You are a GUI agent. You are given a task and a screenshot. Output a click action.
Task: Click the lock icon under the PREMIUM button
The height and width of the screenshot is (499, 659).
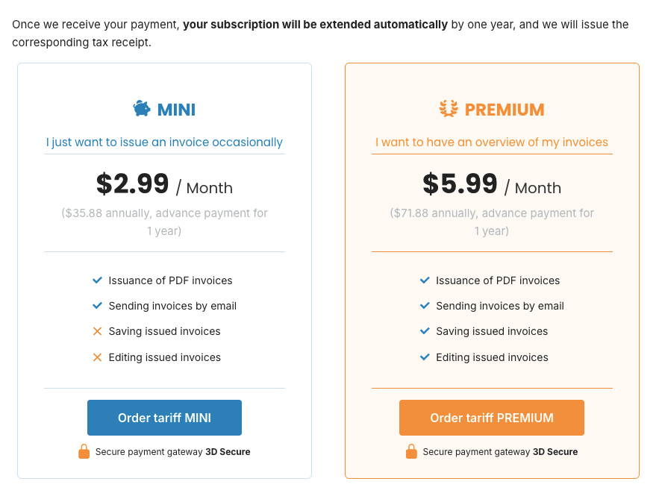pyautogui.click(x=411, y=451)
